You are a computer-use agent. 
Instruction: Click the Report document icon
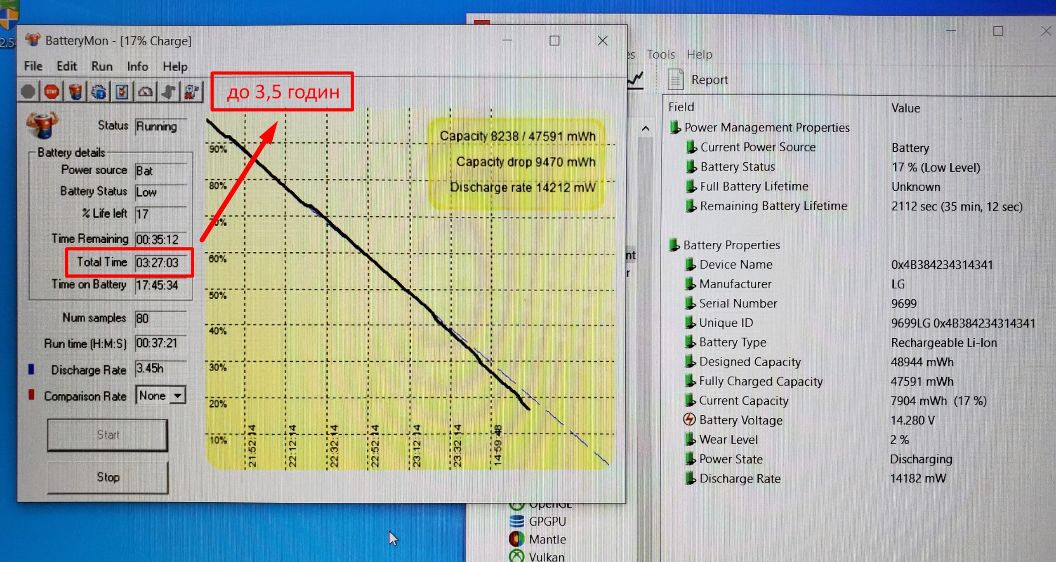[x=675, y=80]
